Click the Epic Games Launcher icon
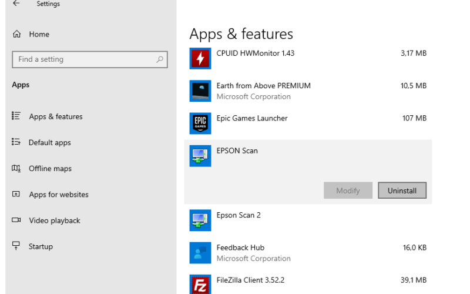 (x=200, y=123)
